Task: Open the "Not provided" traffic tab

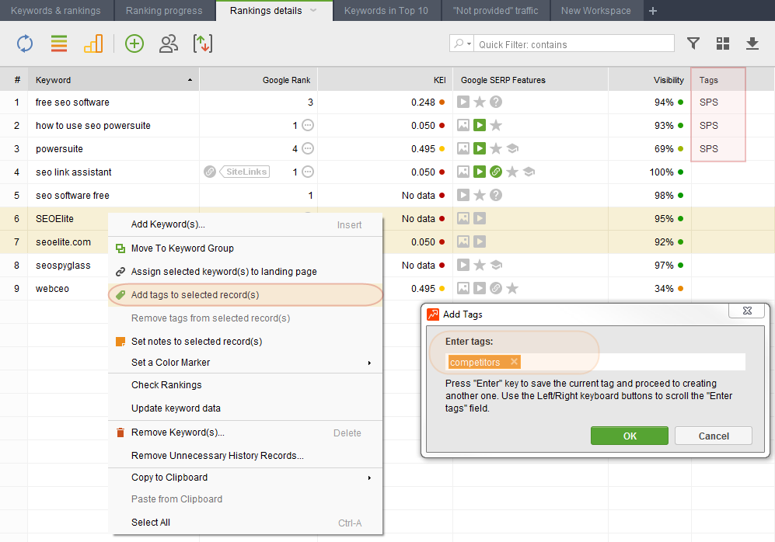Action: [x=496, y=10]
